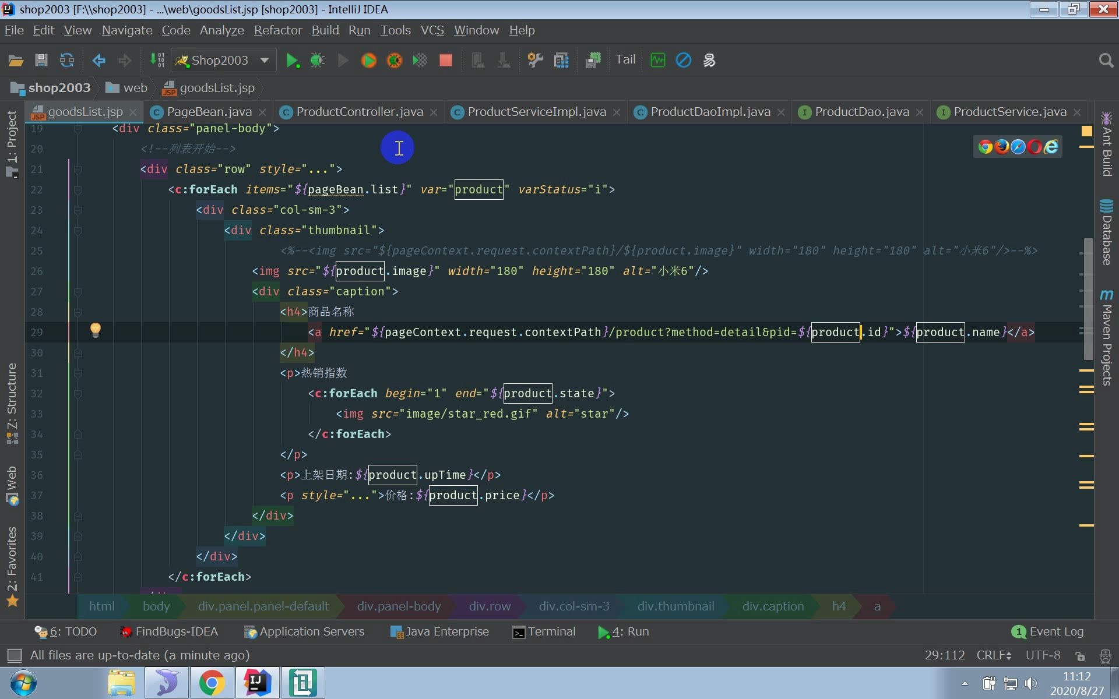Switch to the ProductController.java tab
Screen dimensions: 1119x699
pyautogui.click(x=359, y=112)
